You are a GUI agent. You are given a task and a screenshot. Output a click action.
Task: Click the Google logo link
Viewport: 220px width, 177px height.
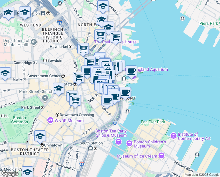[10, 174]
